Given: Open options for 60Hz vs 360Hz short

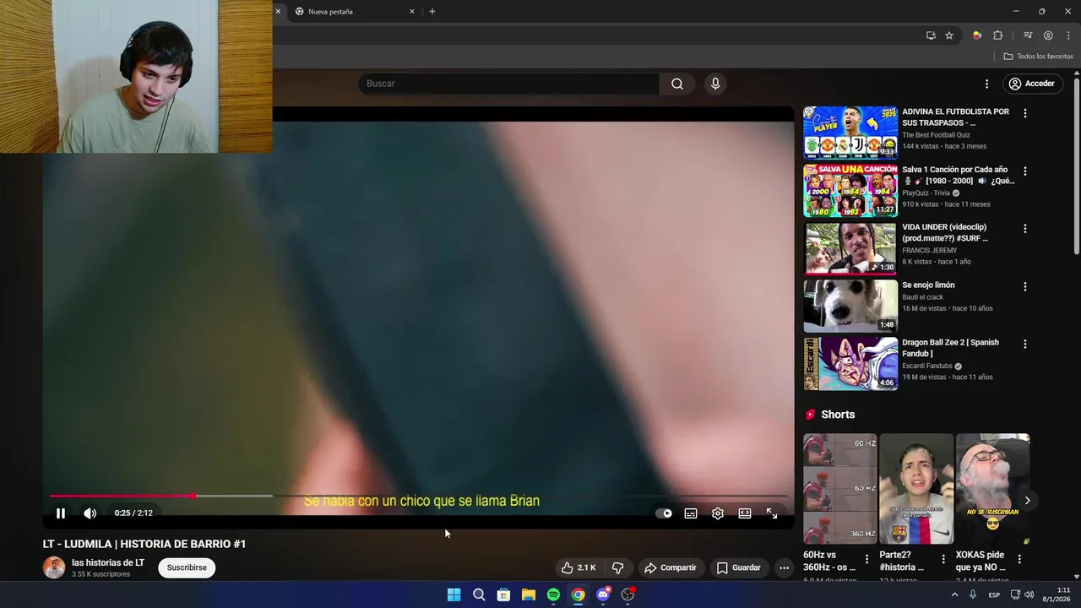Looking at the screenshot, I should 866,559.
